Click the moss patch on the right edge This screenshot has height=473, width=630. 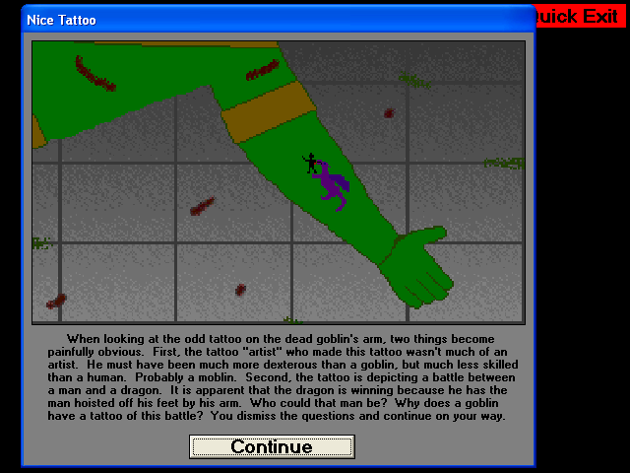[504, 163]
